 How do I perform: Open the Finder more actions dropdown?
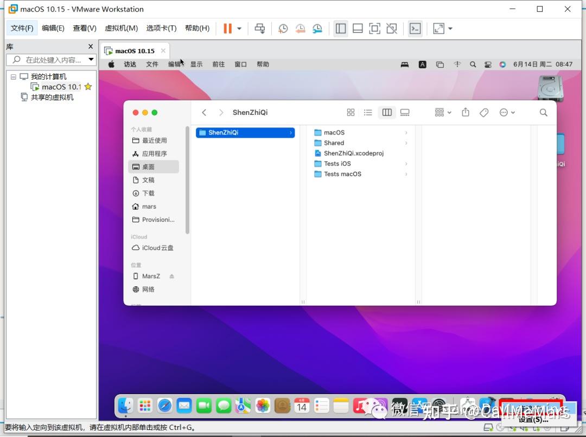507,112
